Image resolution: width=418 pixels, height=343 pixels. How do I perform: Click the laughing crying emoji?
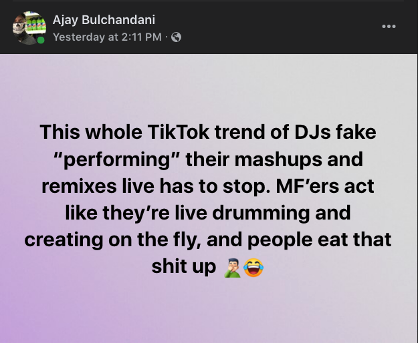coord(253,268)
